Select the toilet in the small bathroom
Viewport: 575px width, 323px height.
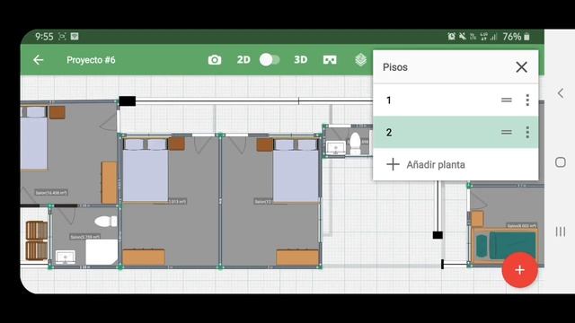point(355,144)
